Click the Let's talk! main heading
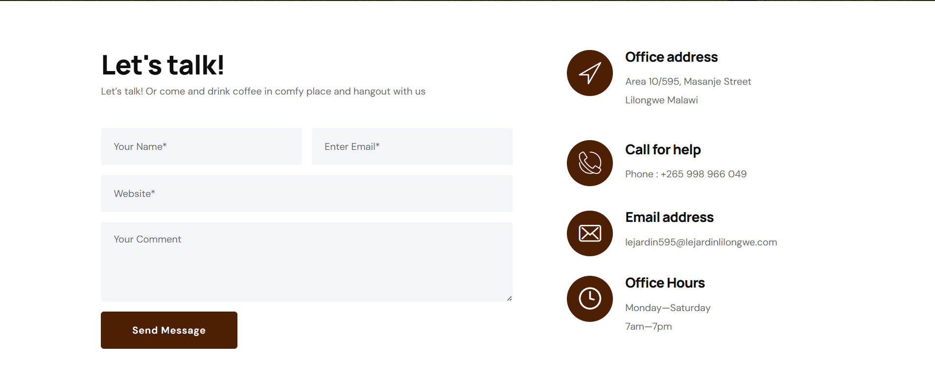Viewport: 935px width, 387px height. (163, 65)
